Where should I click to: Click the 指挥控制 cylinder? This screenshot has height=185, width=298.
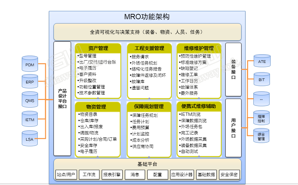tap(261, 117)
